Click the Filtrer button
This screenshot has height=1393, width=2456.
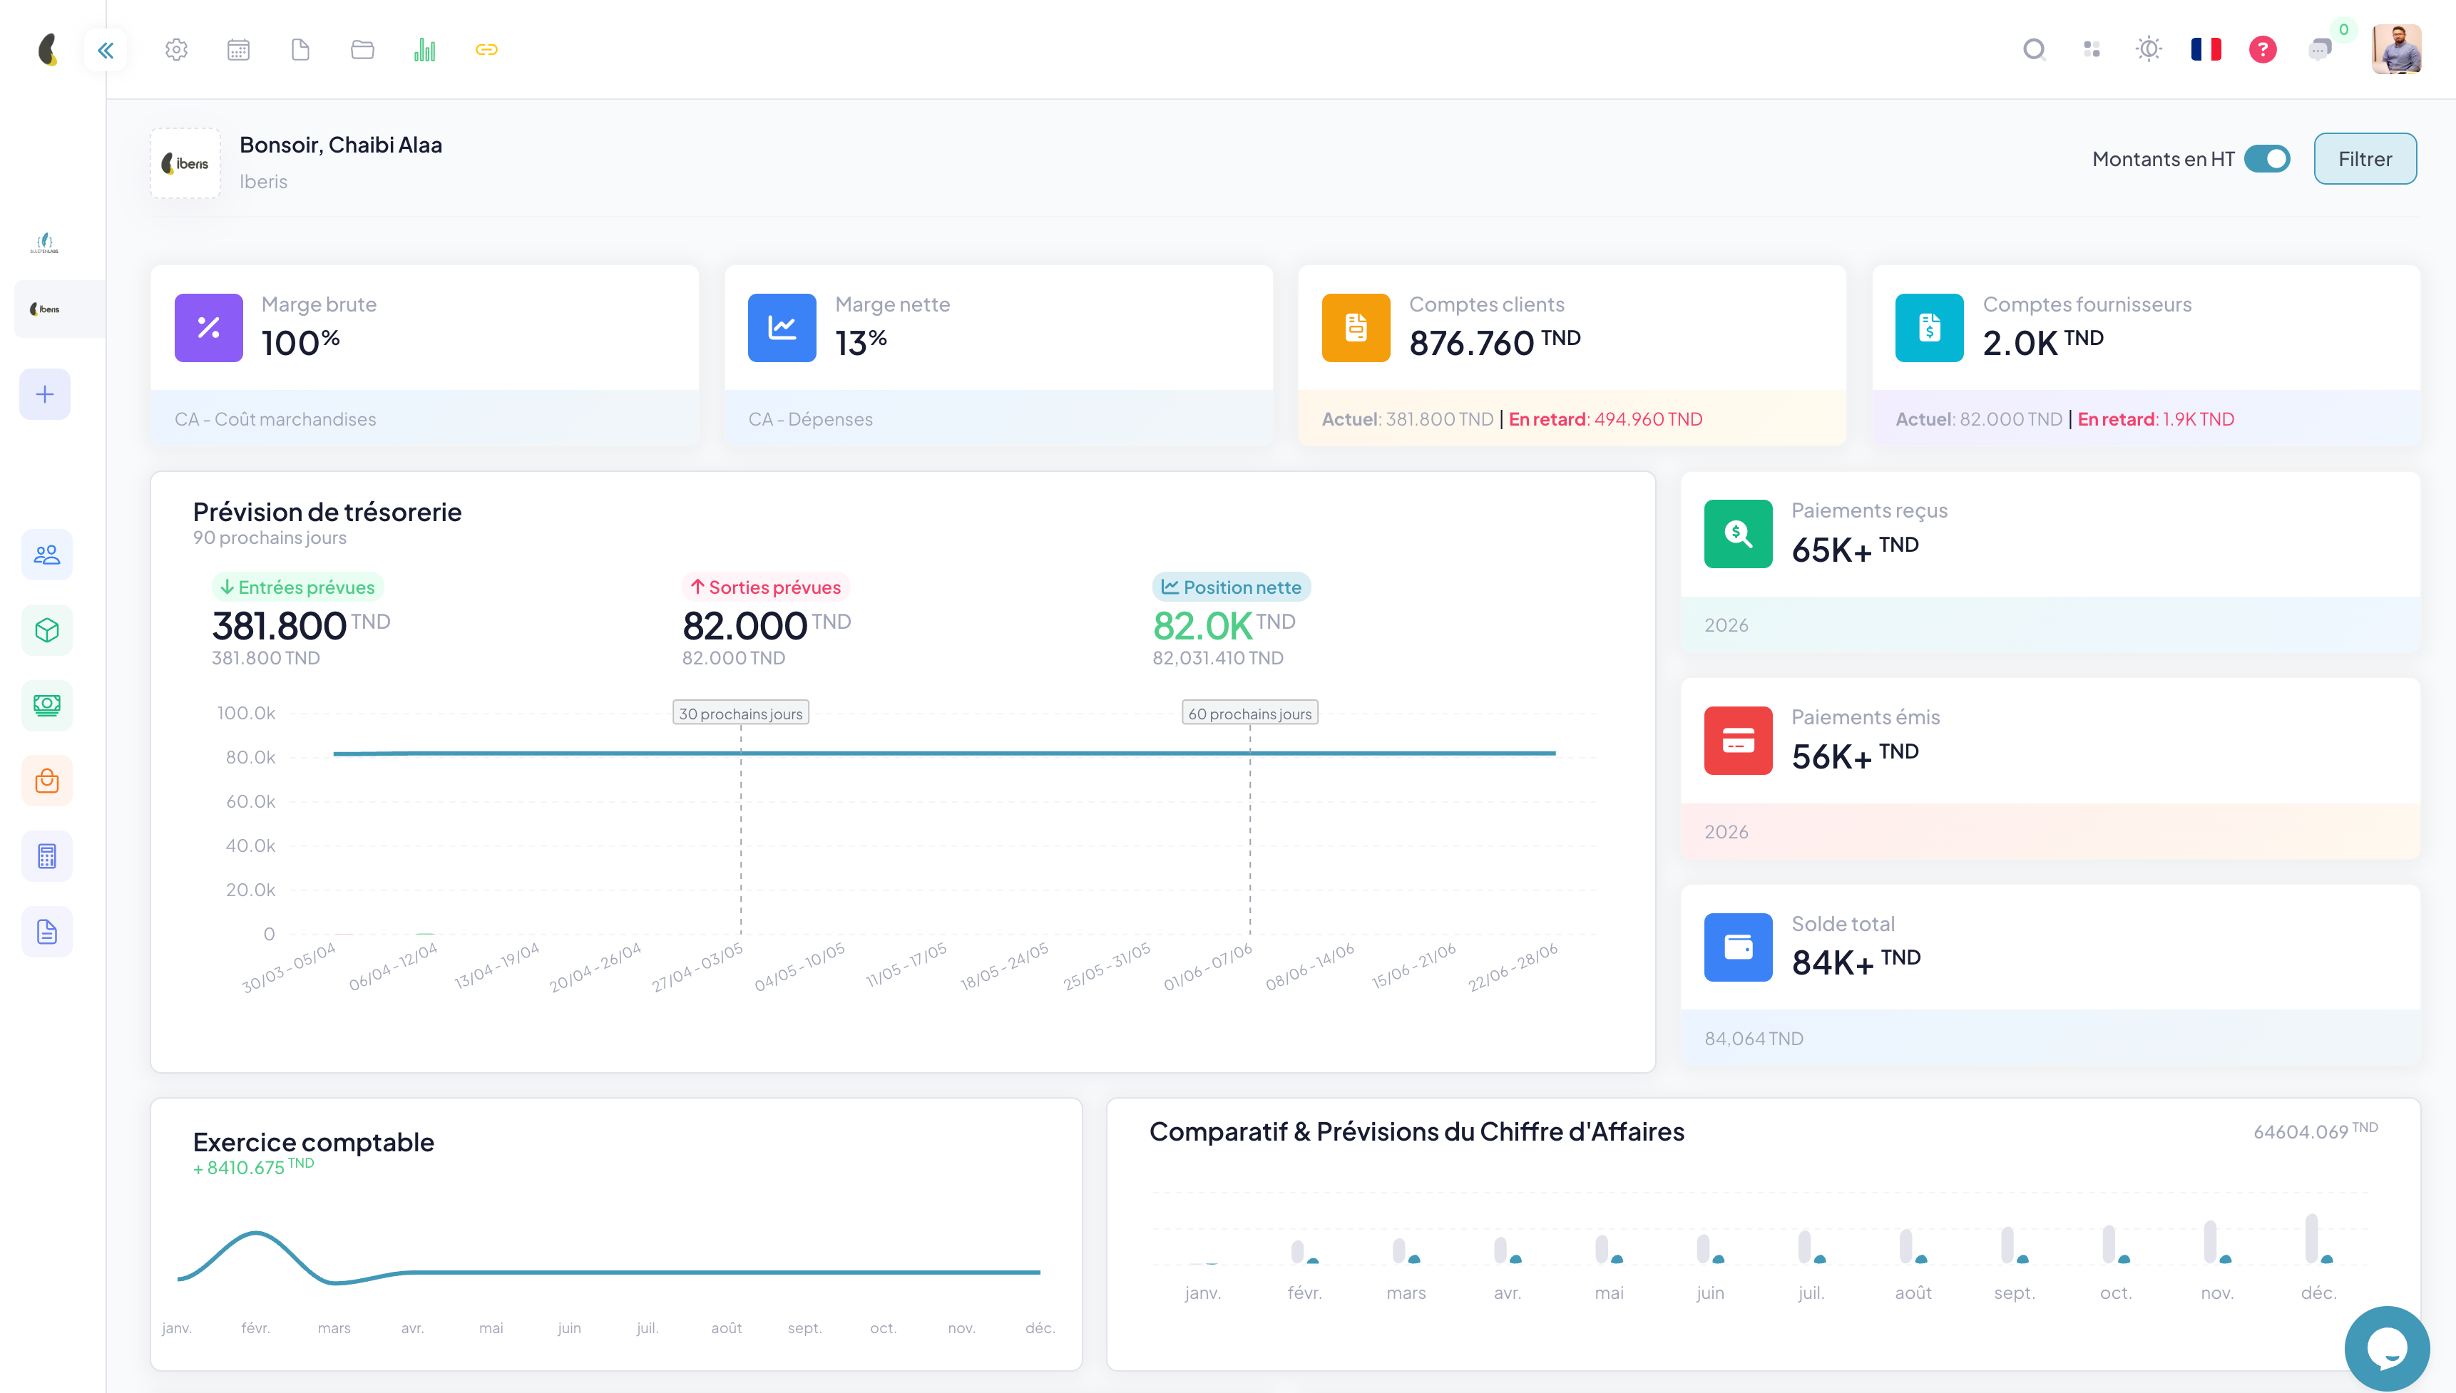2365,159
